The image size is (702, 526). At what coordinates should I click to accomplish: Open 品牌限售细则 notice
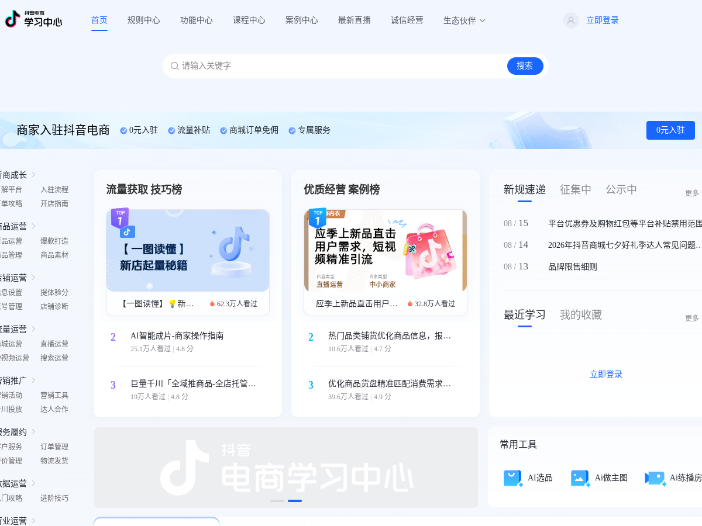click(x=573, y=267)
